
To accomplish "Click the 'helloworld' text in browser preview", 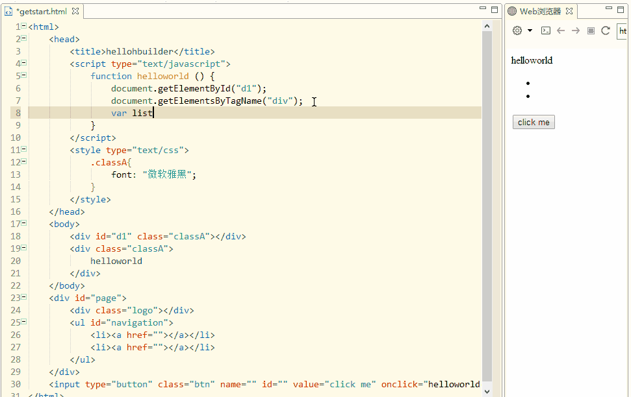I will pos(532,60).
